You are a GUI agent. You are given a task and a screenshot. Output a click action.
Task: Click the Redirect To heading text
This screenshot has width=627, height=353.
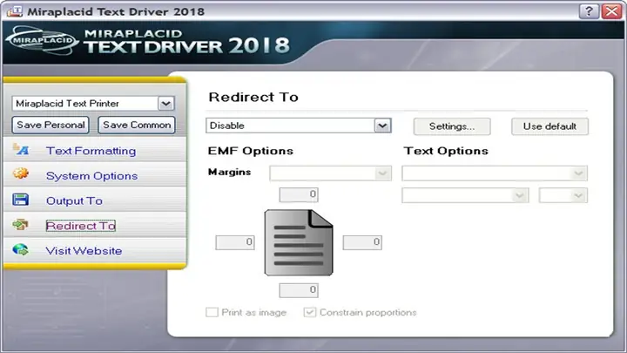(x=253, y=97)
